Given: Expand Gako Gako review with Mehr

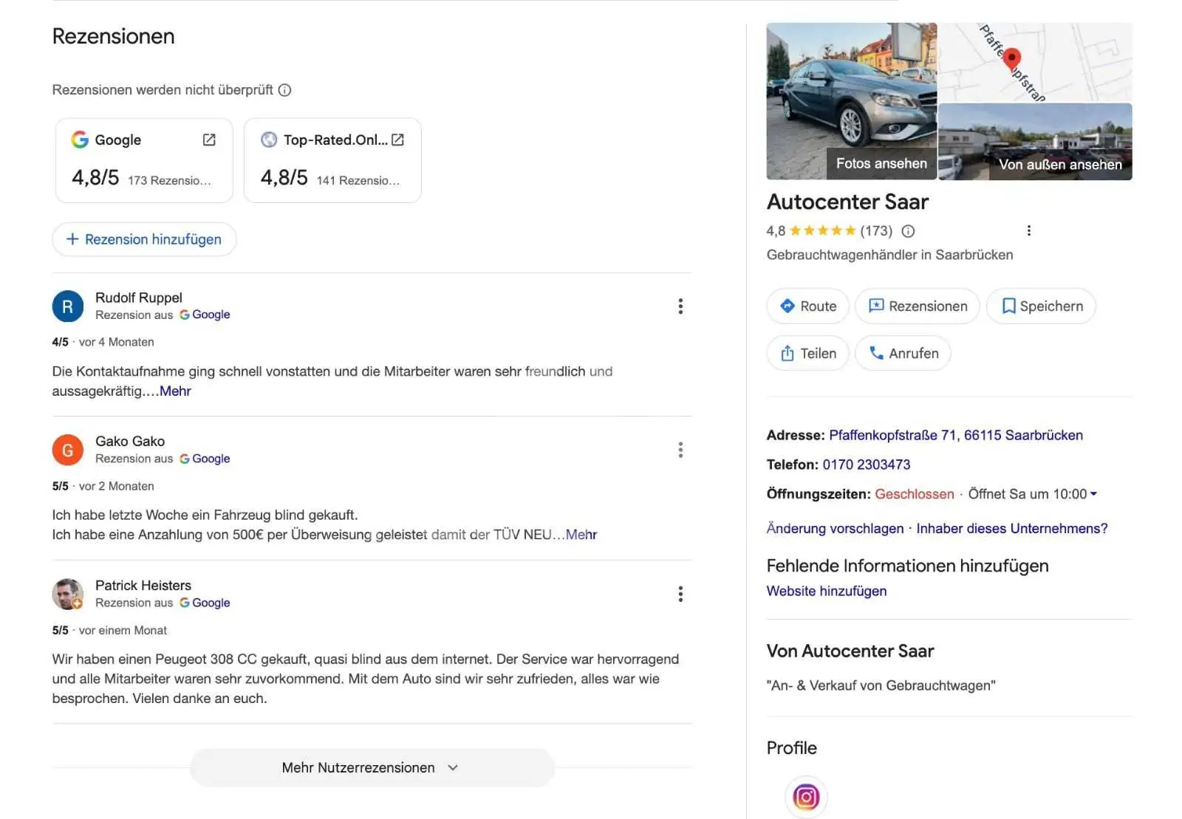Looking at the screenshot, I should click(x=581, y=535).
